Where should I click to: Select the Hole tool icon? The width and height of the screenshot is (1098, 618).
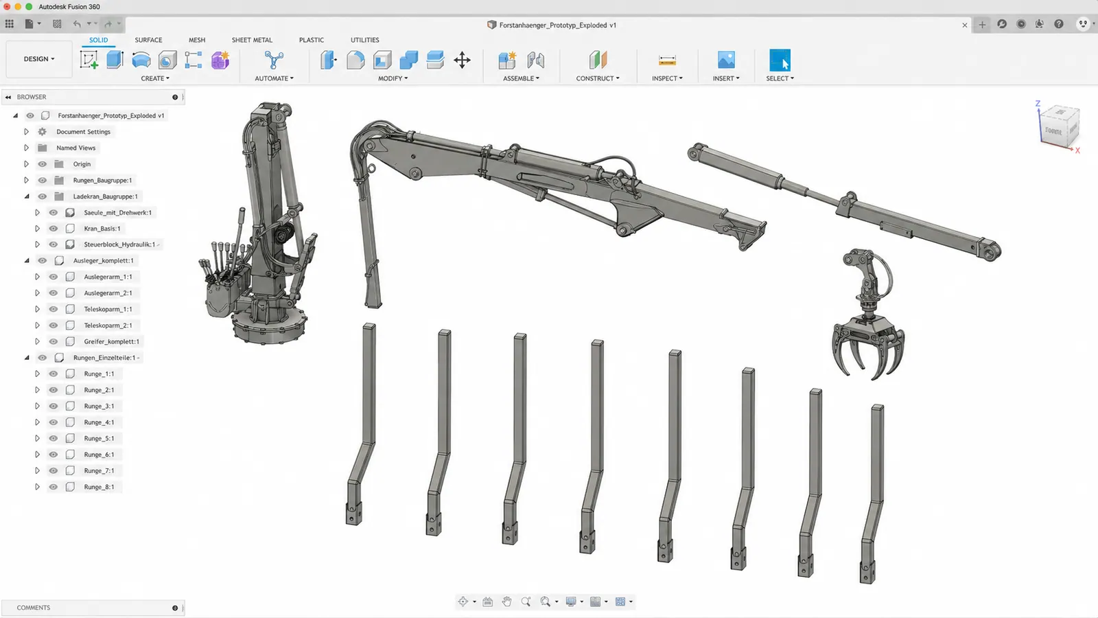click(x=167, y=60)
